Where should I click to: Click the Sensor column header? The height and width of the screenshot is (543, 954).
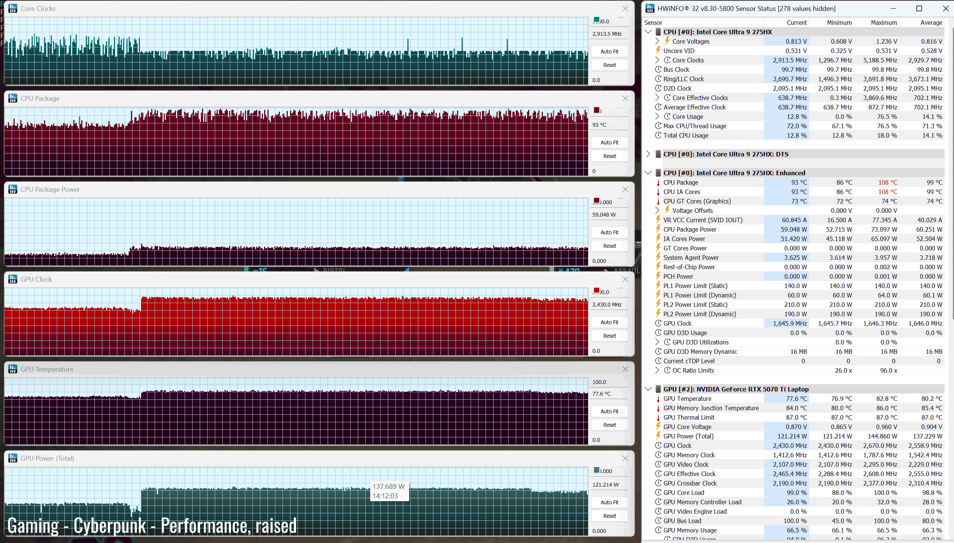pyautogui.click(x=653, y=23)
